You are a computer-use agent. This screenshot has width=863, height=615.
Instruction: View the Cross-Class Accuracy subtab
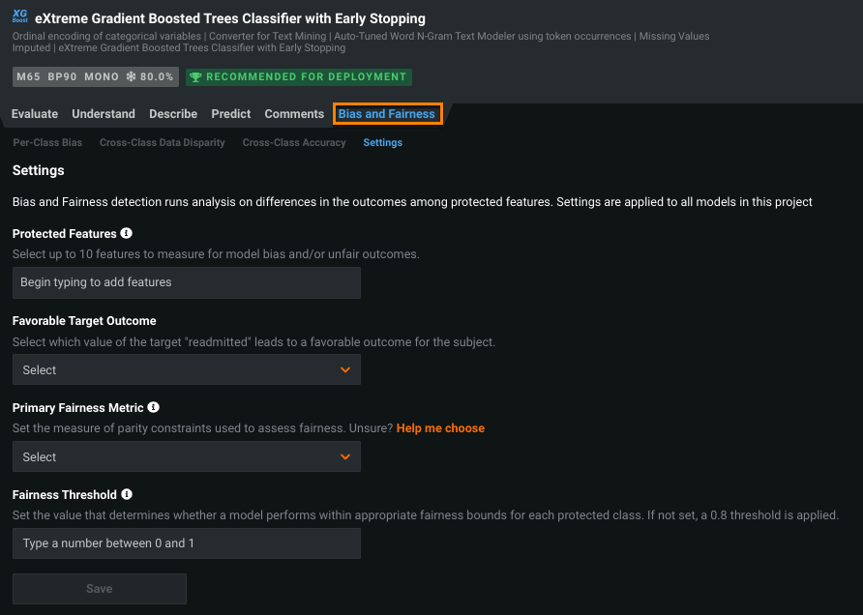pos(294,143)
